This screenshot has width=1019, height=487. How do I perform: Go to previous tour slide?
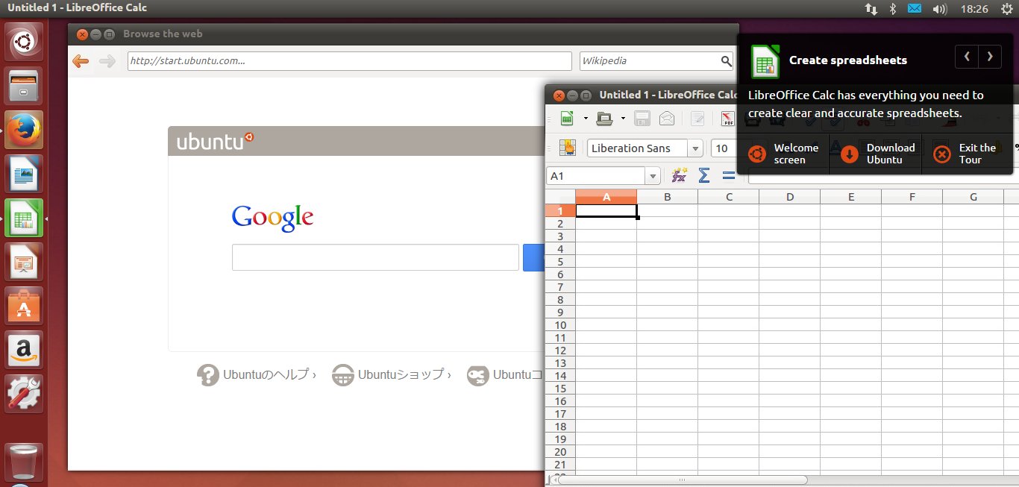(967, 56)
